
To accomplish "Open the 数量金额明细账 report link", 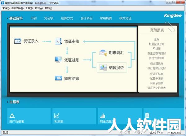I will tap(157, 53).
